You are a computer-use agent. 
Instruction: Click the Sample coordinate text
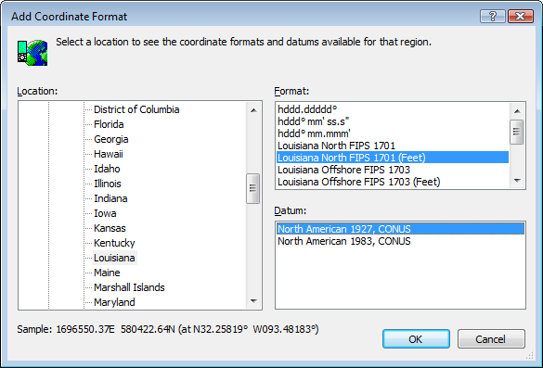(x=168, y=329)
